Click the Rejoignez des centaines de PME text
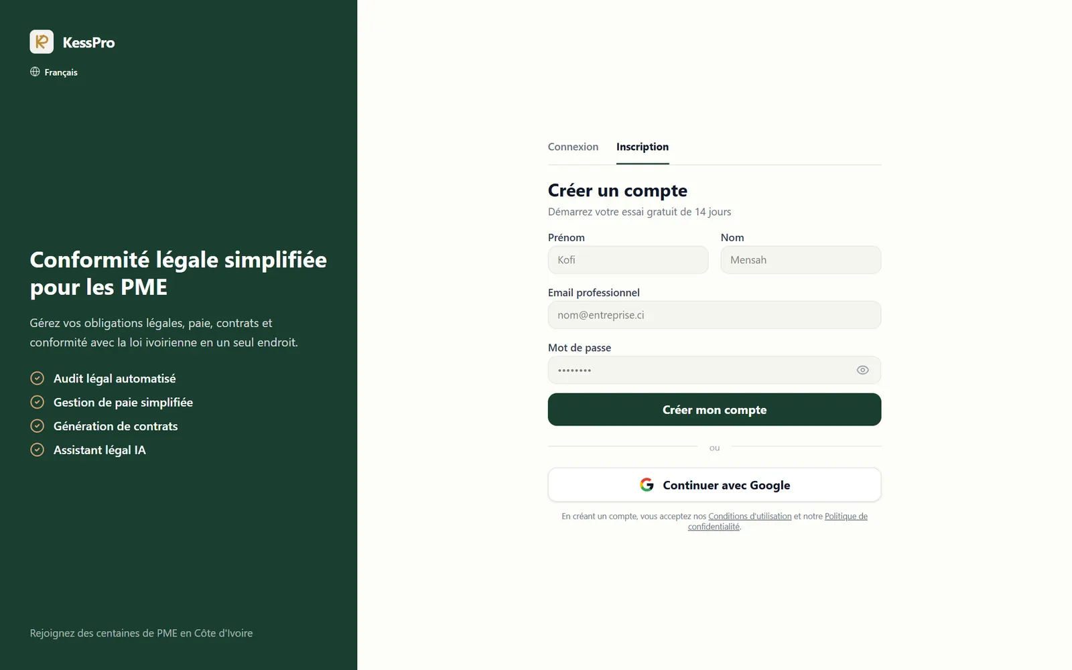1072x670 pixels. tap(141, 633)
